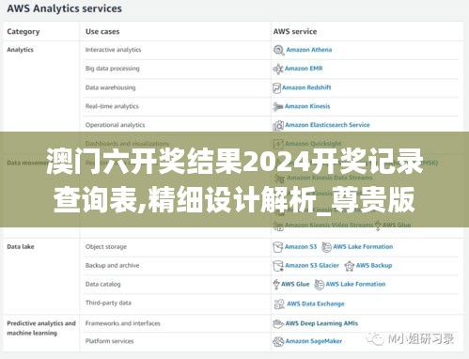Click the AWS Glue icon in Data catalog row
This screenshot has width=469, height=359.
pyautogui.click(x=276, y=285)
